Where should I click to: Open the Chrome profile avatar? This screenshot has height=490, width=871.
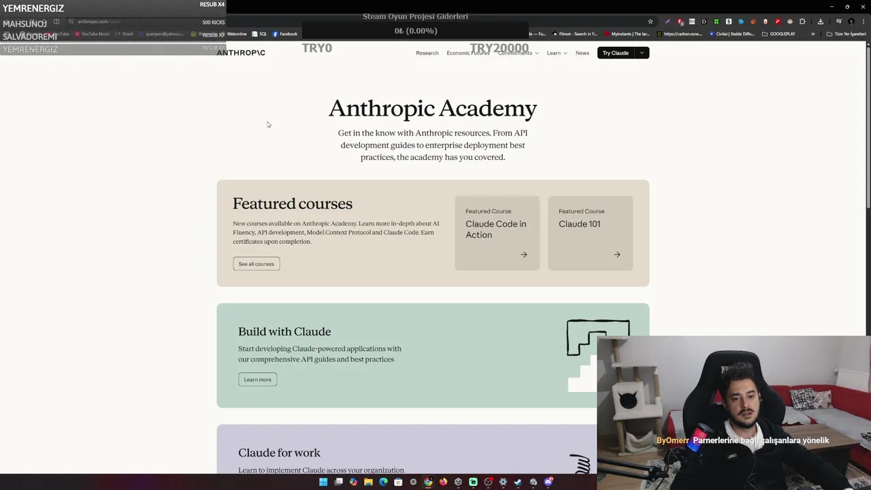[x=851, y=21]
